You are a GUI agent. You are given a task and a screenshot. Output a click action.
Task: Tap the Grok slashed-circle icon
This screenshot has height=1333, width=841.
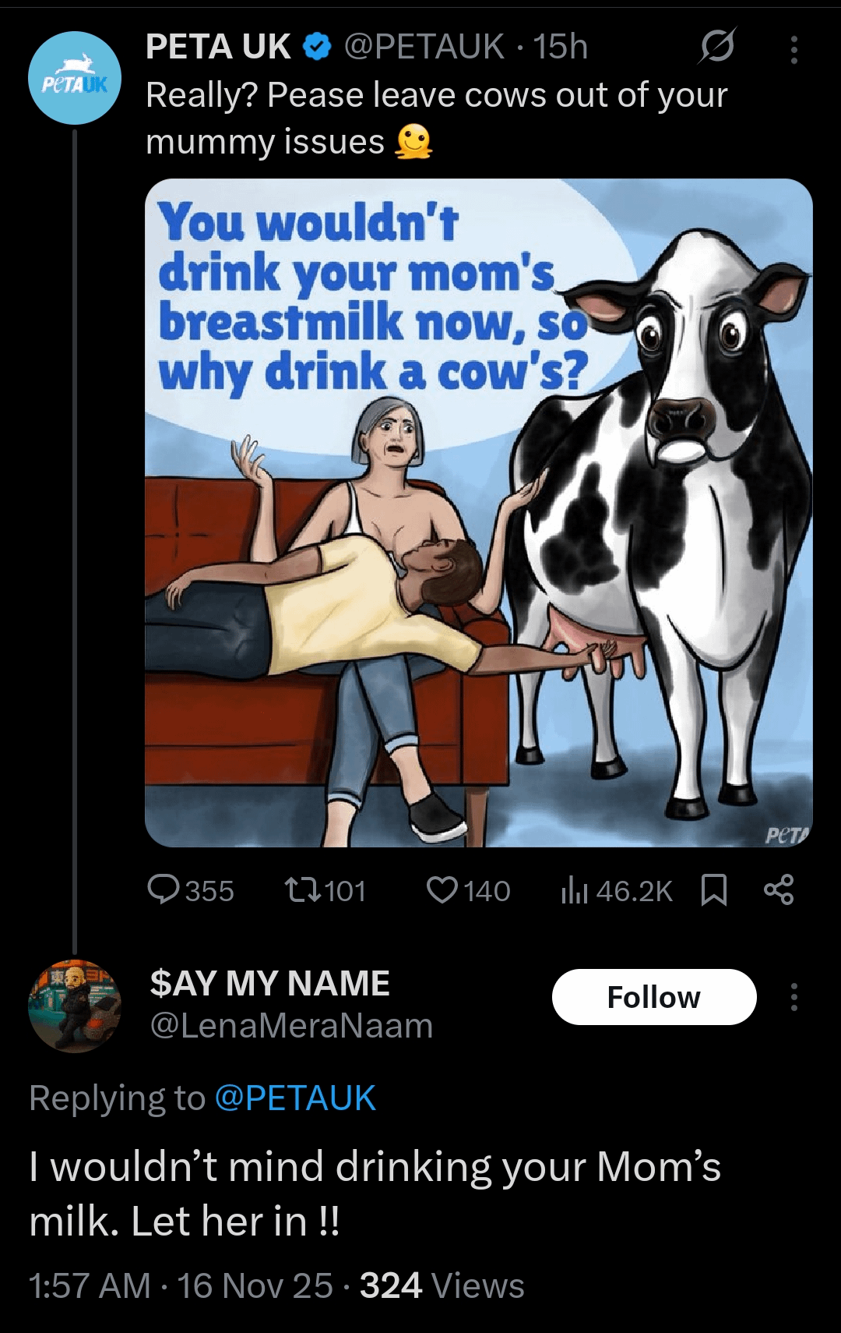tap(716, 47)
